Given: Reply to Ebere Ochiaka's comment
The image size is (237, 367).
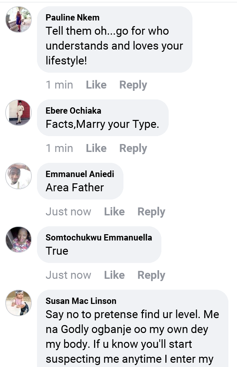Looking at the screenshot, I should pyautogui.click(x=133, y=148).
